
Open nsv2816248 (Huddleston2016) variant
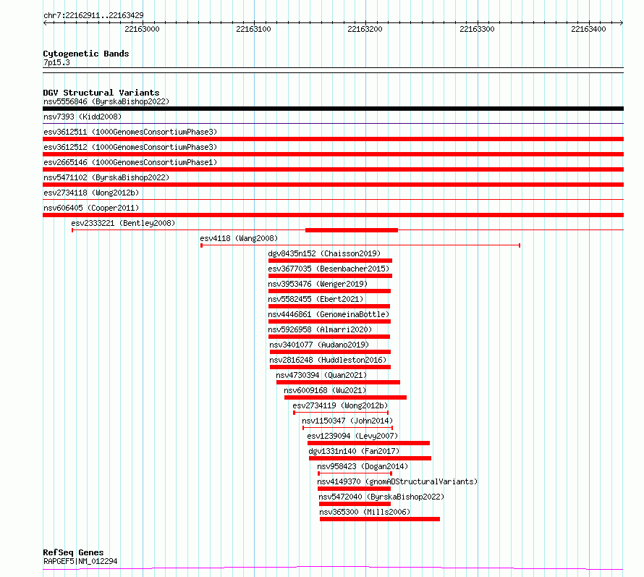[x=328, y=360]
